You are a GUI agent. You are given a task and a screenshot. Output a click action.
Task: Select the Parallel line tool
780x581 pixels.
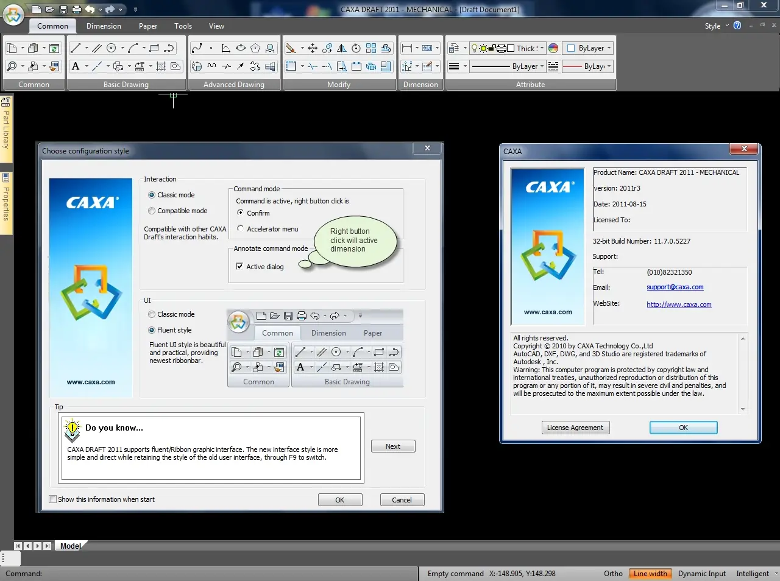tap(97, 48)
